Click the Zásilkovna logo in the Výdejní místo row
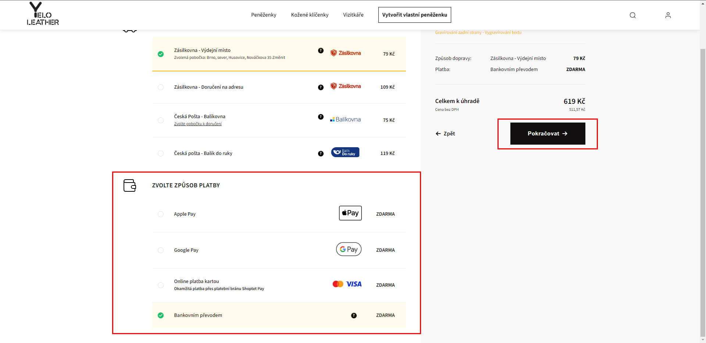Screen dimensions: 706x343 click(x=346, y=53)
